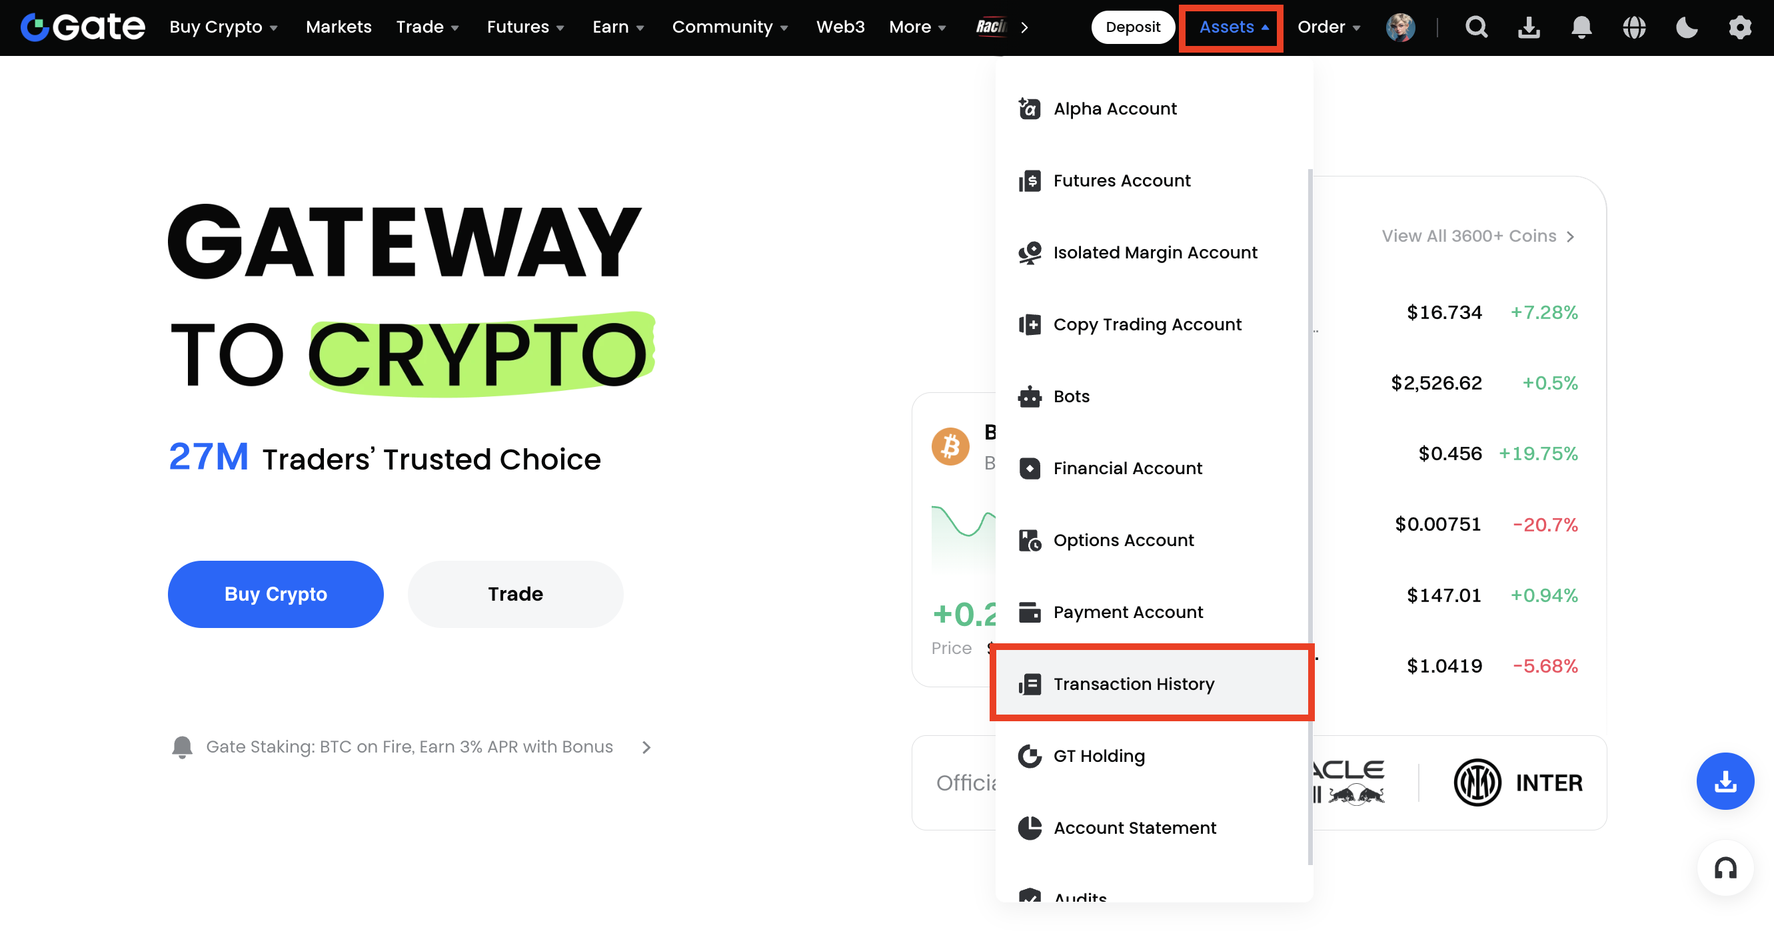Open the customer support headset button
The height and width of the screenshot is (943, 1774).
point(1725,868)
